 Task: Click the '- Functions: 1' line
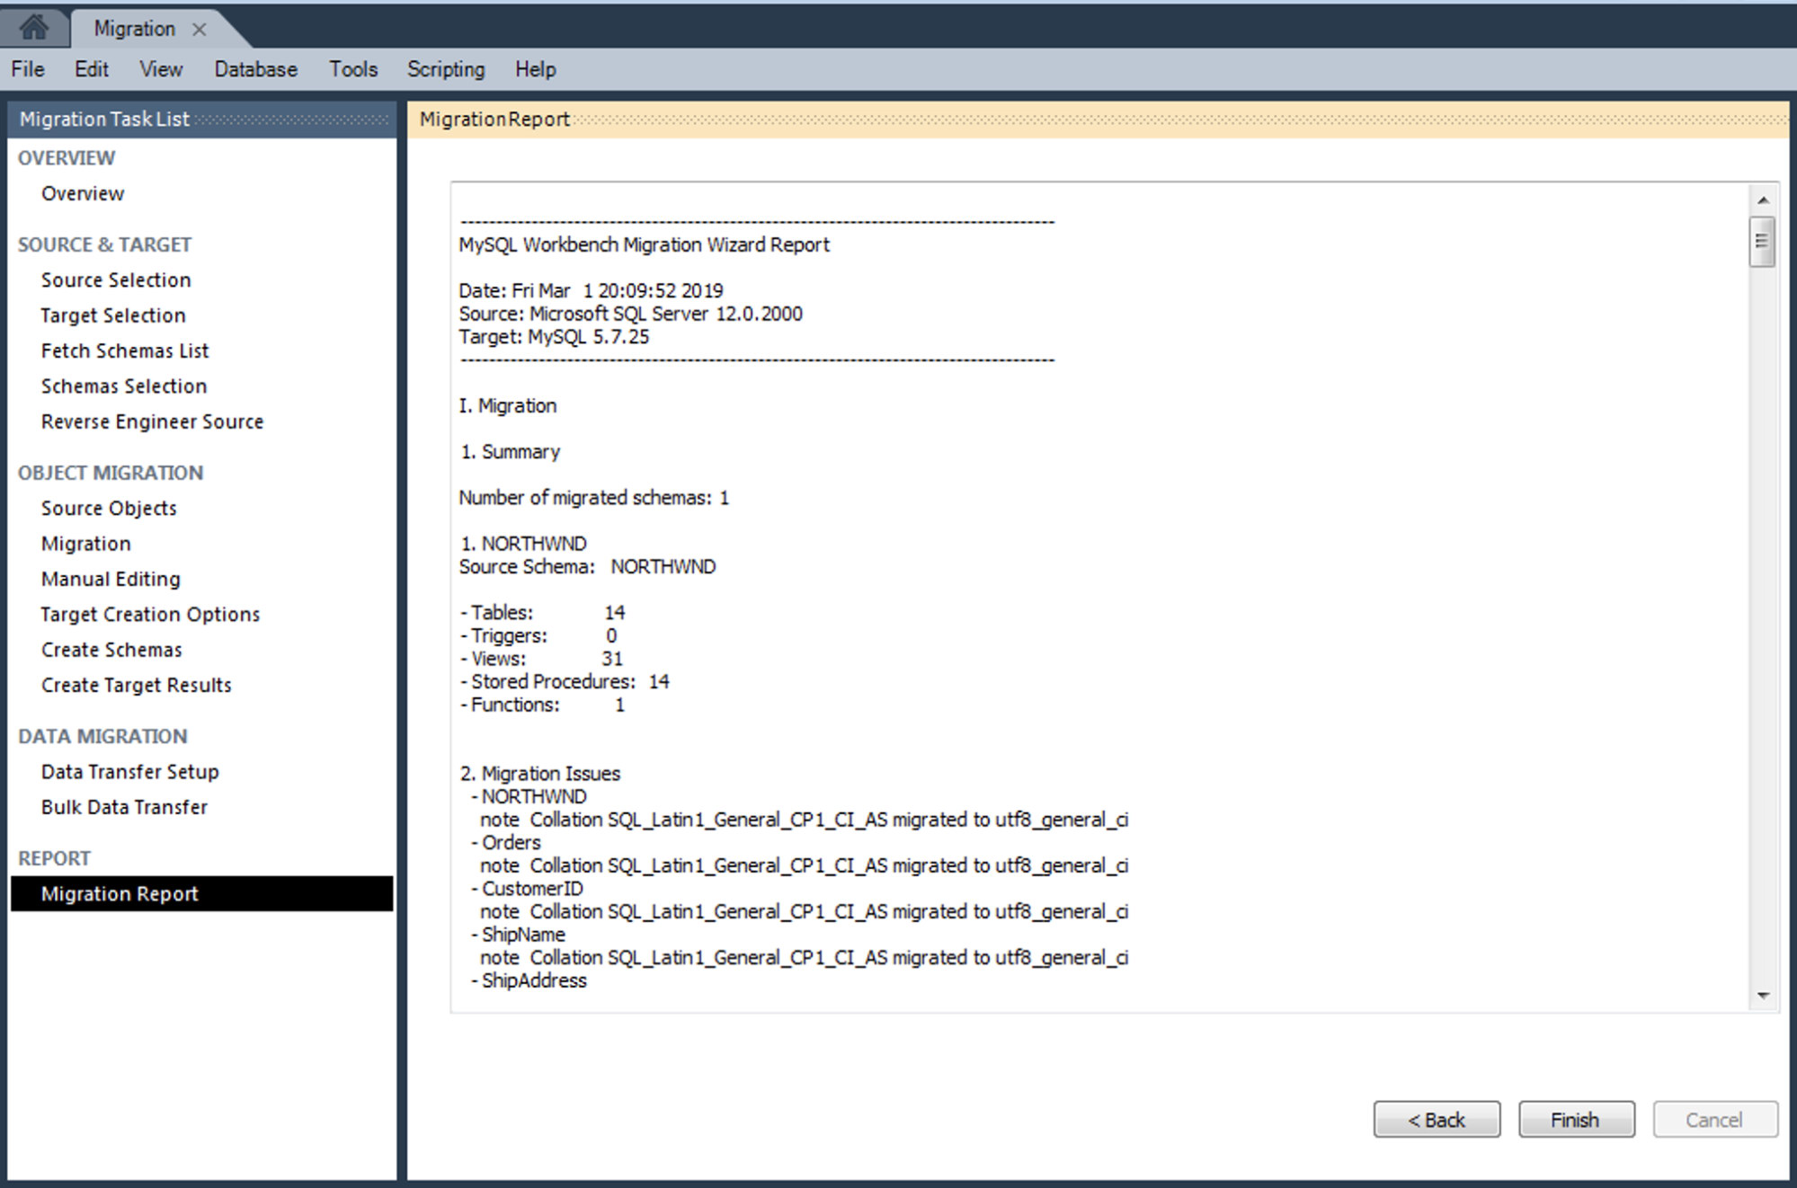click(541, 705)
